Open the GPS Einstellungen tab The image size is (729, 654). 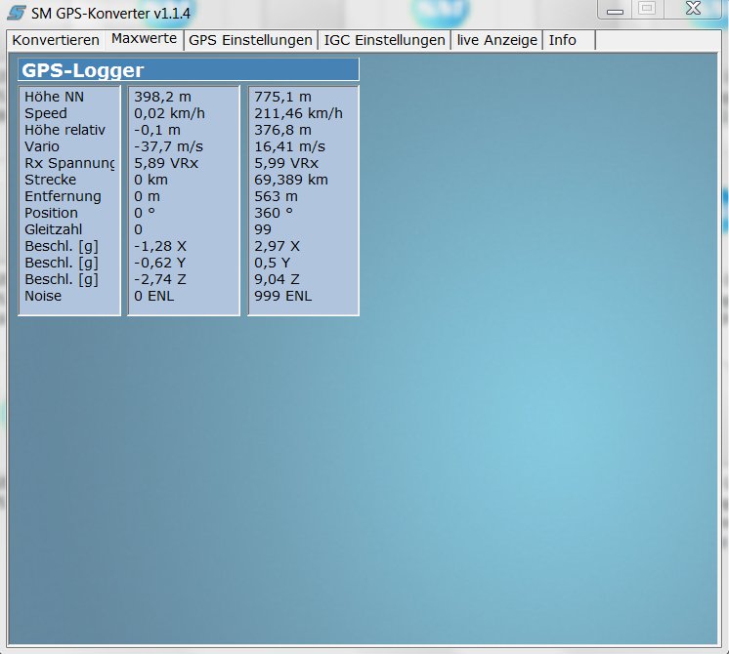click(251, 40)
